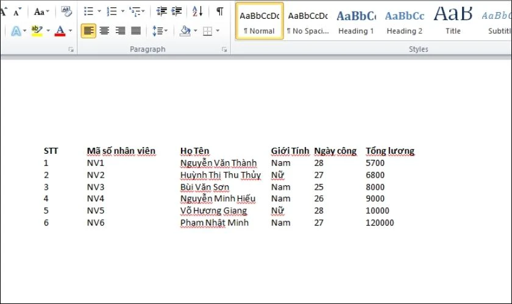Screen dimensions: 512x304
Task: Expand the Borders dropdown arrow
Action: (218, 31)
